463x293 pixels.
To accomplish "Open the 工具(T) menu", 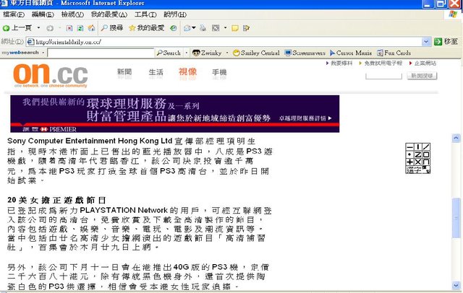I will tap(145, 14).
